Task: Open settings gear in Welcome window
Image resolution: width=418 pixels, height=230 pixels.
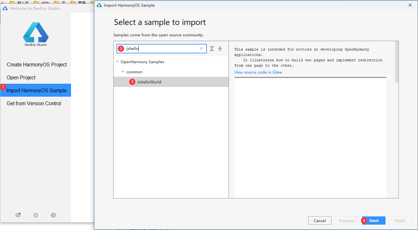Action: (36, 215)
